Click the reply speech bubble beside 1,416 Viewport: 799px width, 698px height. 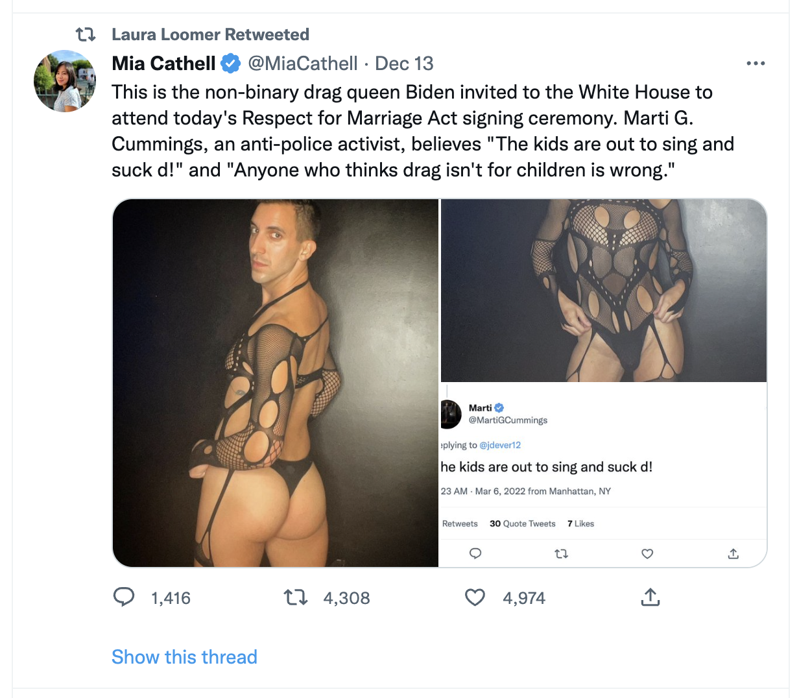pyautogui.click(x=124, y=597)
